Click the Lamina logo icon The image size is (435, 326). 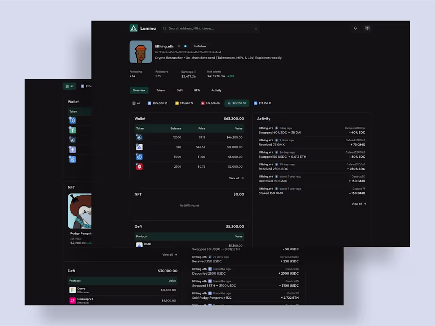[133, 28]
